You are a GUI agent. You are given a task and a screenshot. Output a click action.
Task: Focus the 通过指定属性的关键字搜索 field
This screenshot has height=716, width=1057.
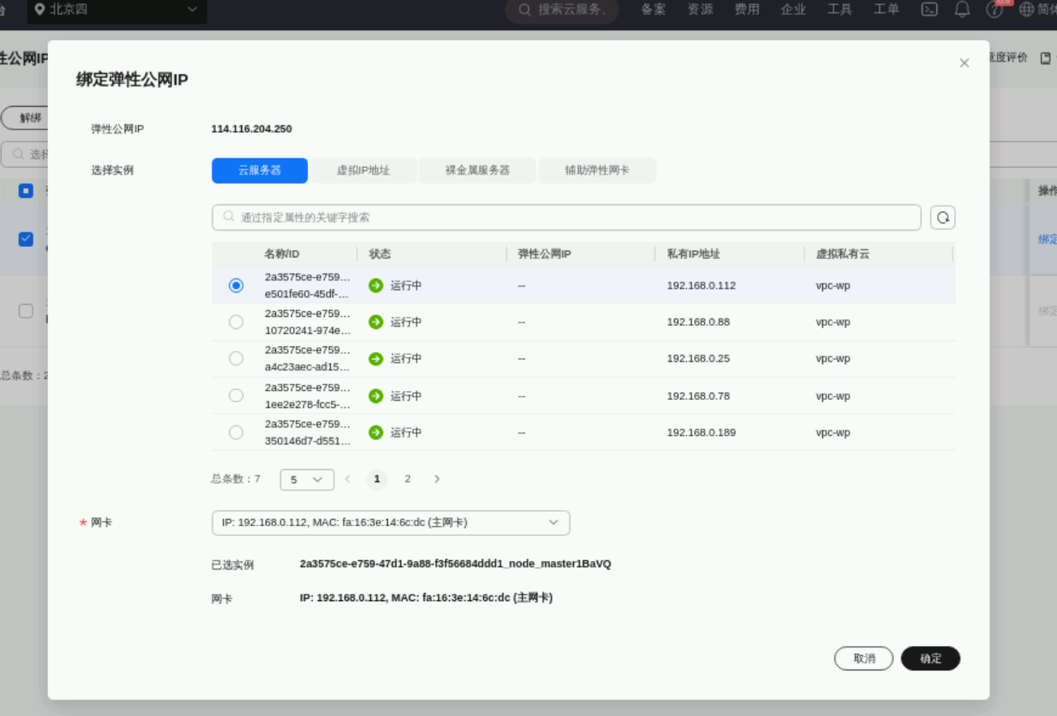(x=566, y=217)
